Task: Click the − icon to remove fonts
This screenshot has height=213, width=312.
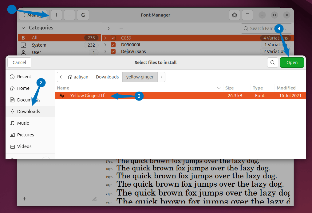Action: click(69, 15)
